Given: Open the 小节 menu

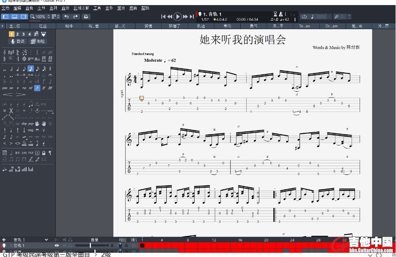Looking at the screenshot, I should pos(41,8).
